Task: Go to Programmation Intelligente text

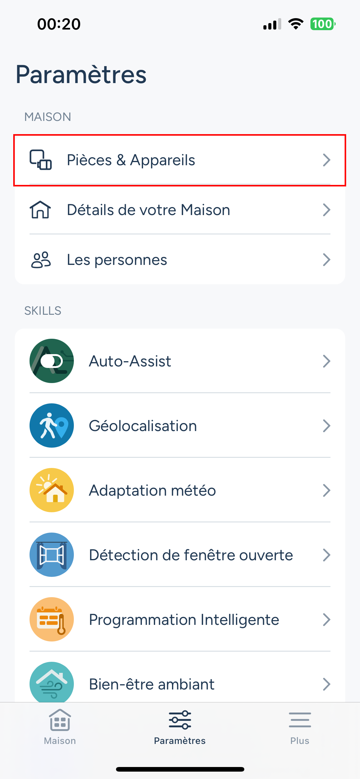Action: 184,620
